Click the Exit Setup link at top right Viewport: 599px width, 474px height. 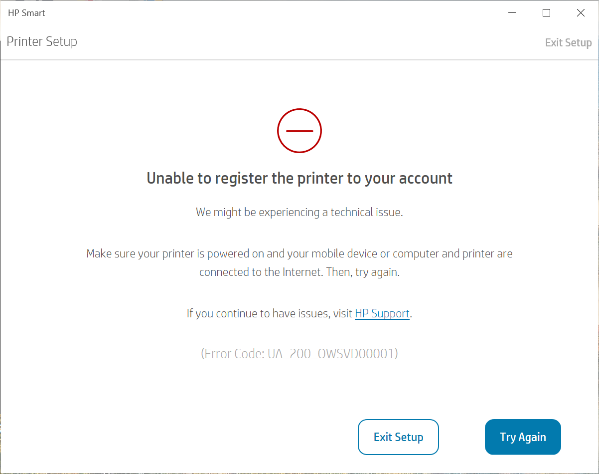568,42
